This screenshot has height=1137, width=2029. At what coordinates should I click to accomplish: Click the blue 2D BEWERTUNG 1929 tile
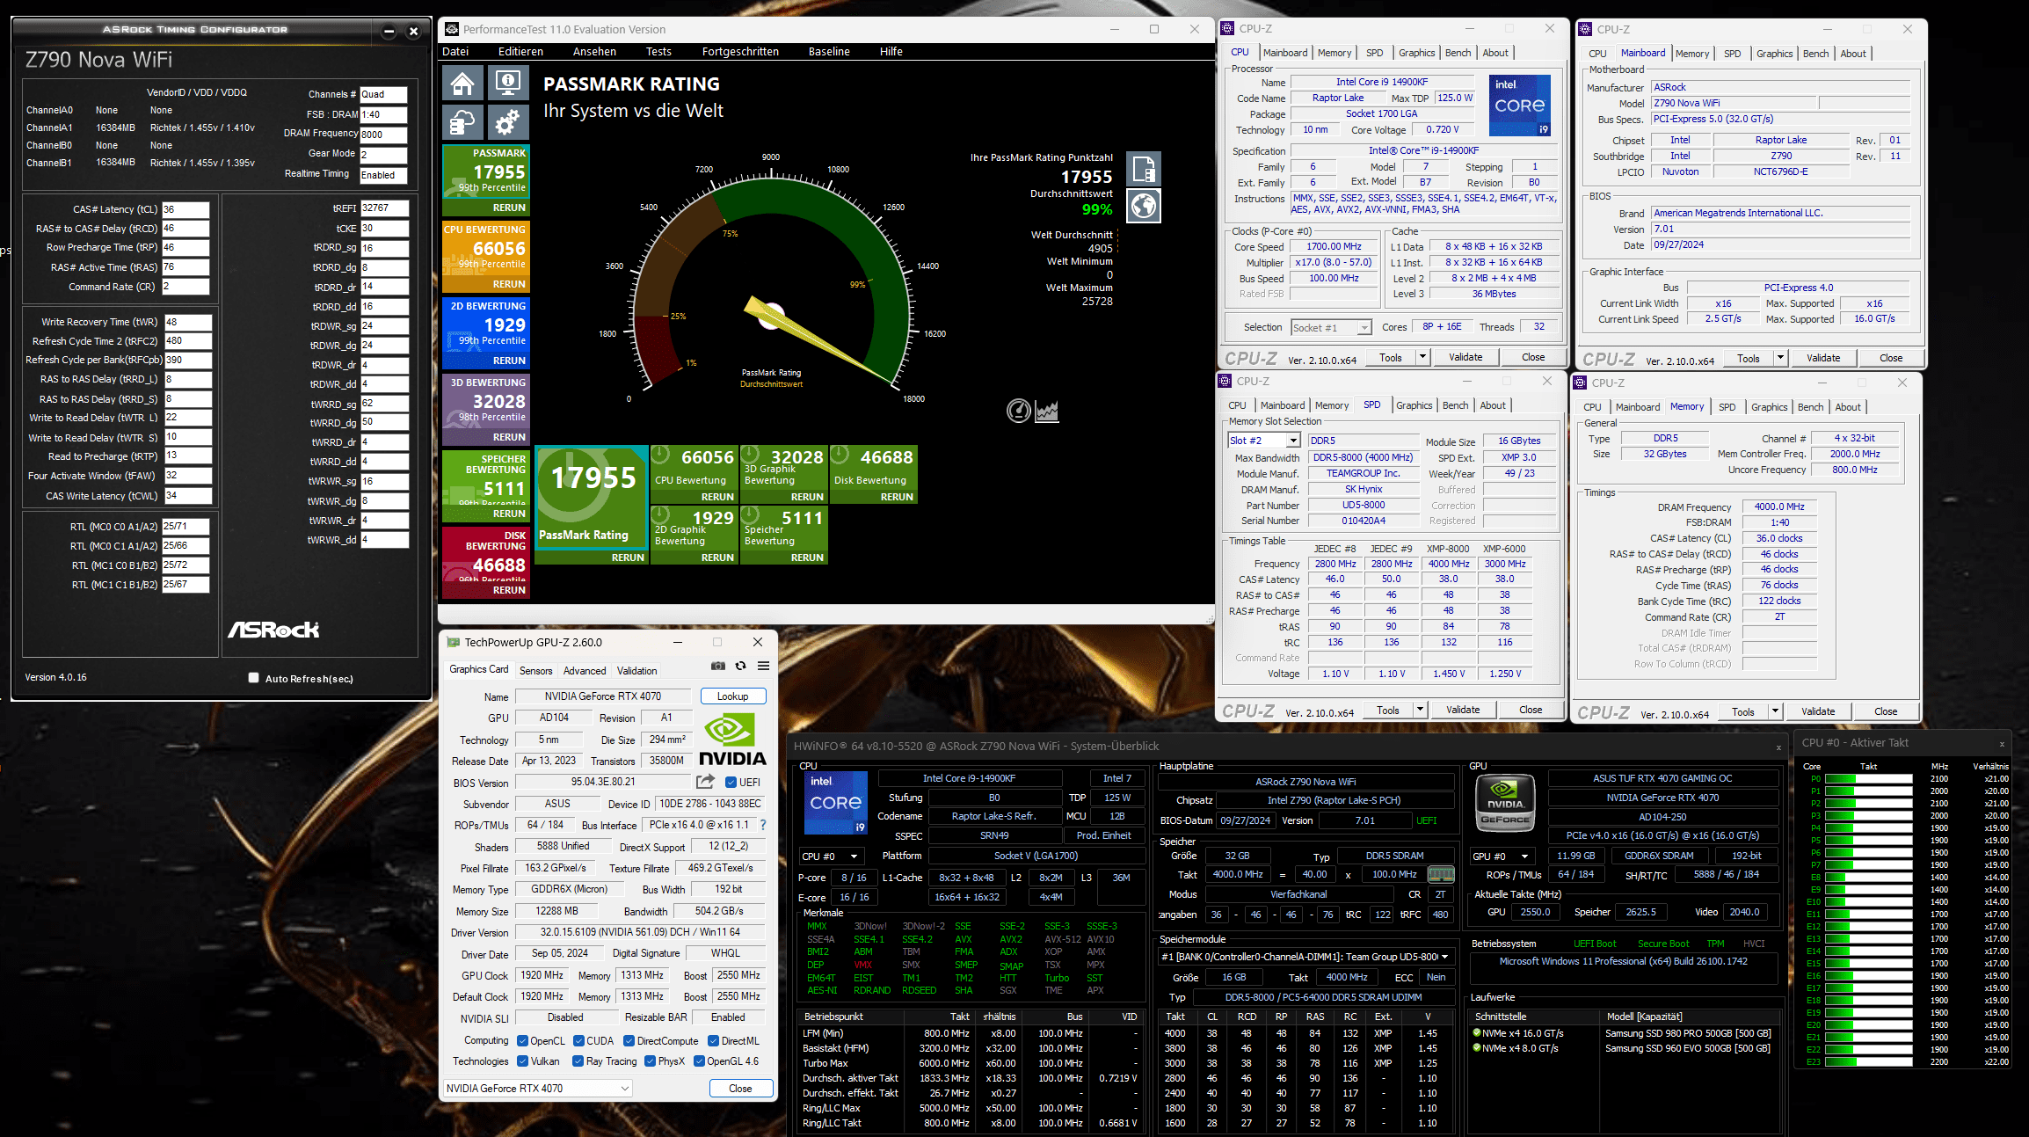(485, 333)
